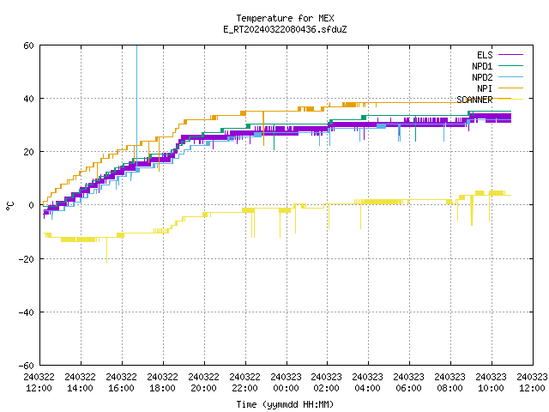Image resolution: width=549 pixels, height=412 pixels.
Task: Click the y-axis value 60
Action: [x=28, y=45]
